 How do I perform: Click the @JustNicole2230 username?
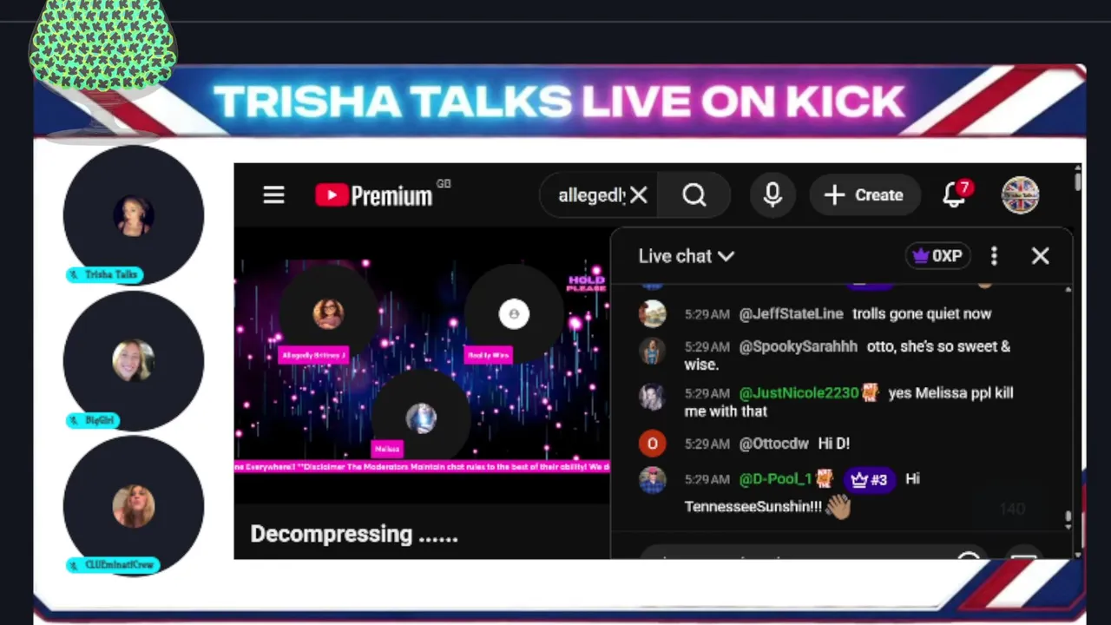coord(799,393)
